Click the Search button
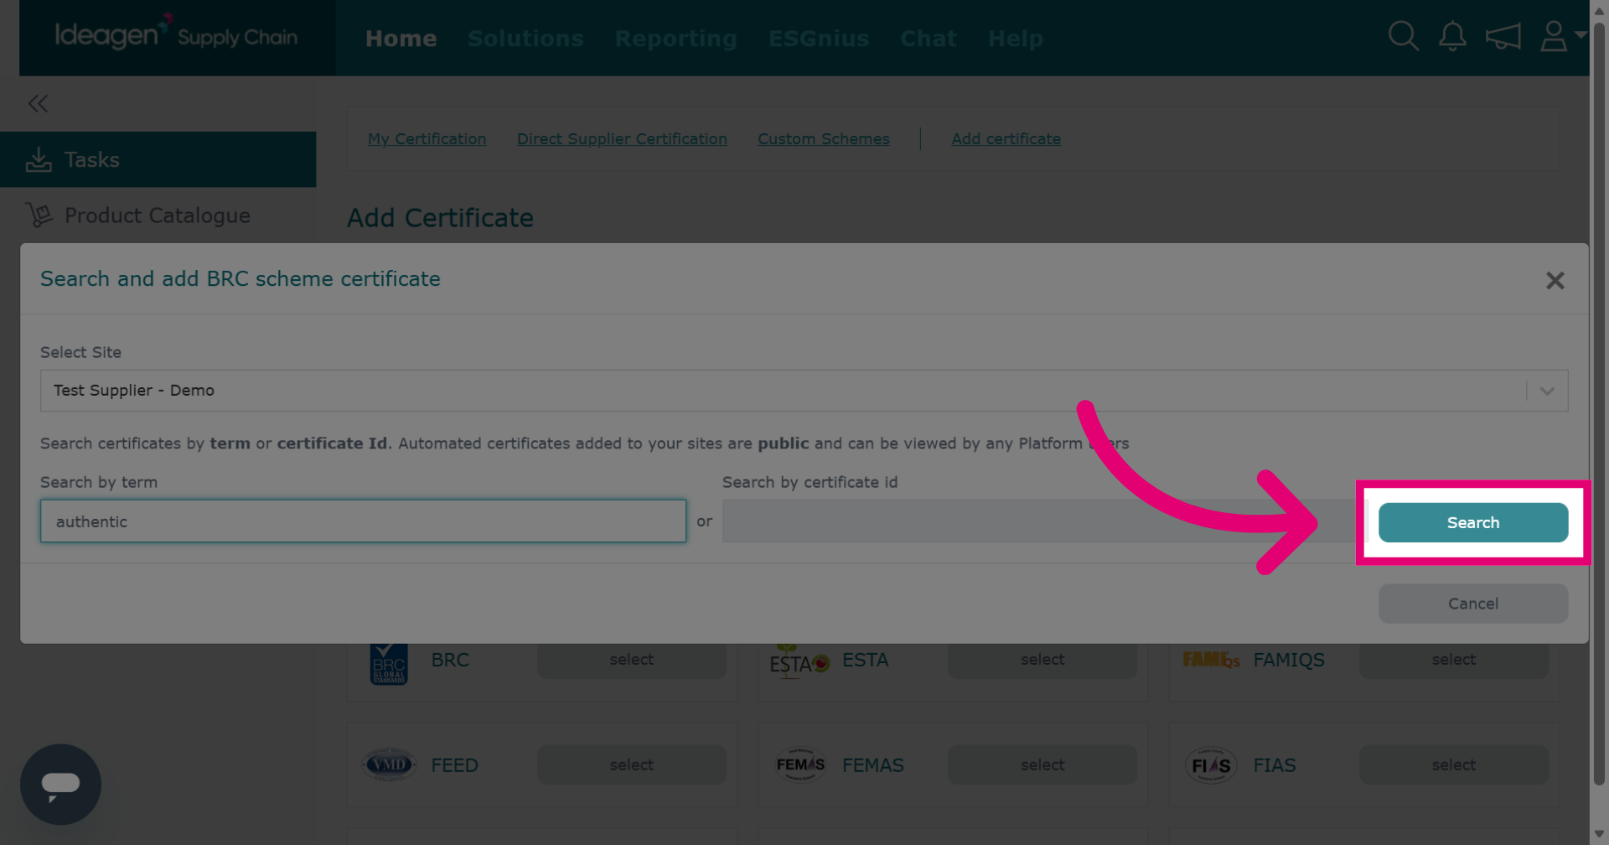This screenshot has width=1609, height=845. click(1473, 522)
